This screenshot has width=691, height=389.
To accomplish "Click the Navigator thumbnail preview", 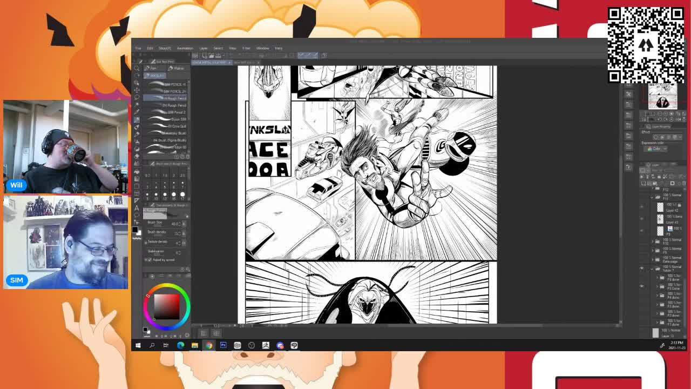I will point(662,97).
